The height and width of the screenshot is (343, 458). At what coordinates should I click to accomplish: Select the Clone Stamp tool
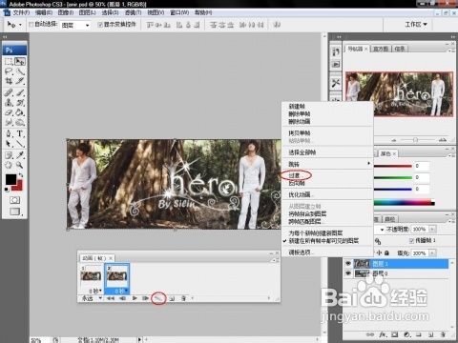click(x=9, y=103)
